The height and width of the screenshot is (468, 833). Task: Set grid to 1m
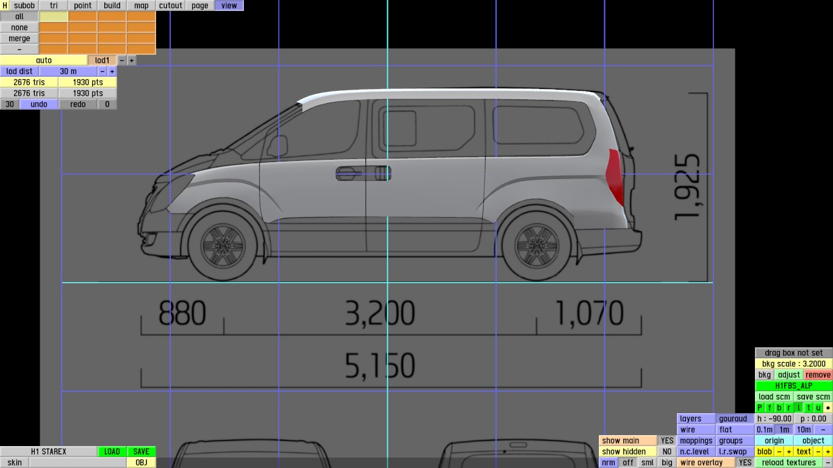click(x=784, y=430)
